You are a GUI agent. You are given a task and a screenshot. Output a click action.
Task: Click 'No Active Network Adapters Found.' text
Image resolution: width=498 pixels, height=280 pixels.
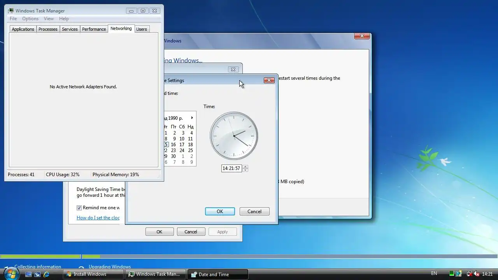pyautogui.click(x=83, y=87)
